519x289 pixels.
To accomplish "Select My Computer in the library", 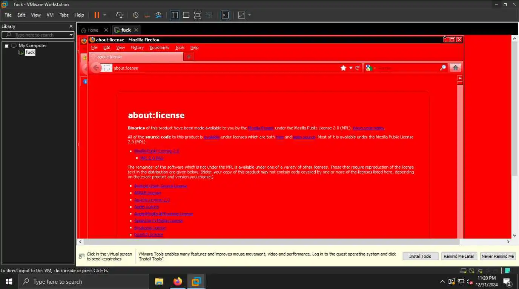I will pos(33,46).
